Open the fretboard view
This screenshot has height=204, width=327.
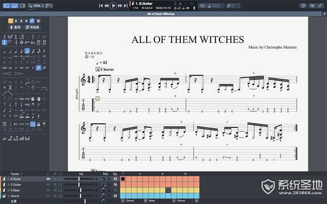(303, 6)
